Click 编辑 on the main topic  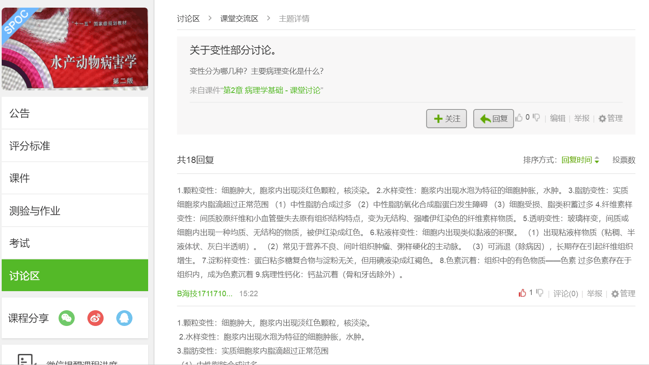(x=557, y=118)
